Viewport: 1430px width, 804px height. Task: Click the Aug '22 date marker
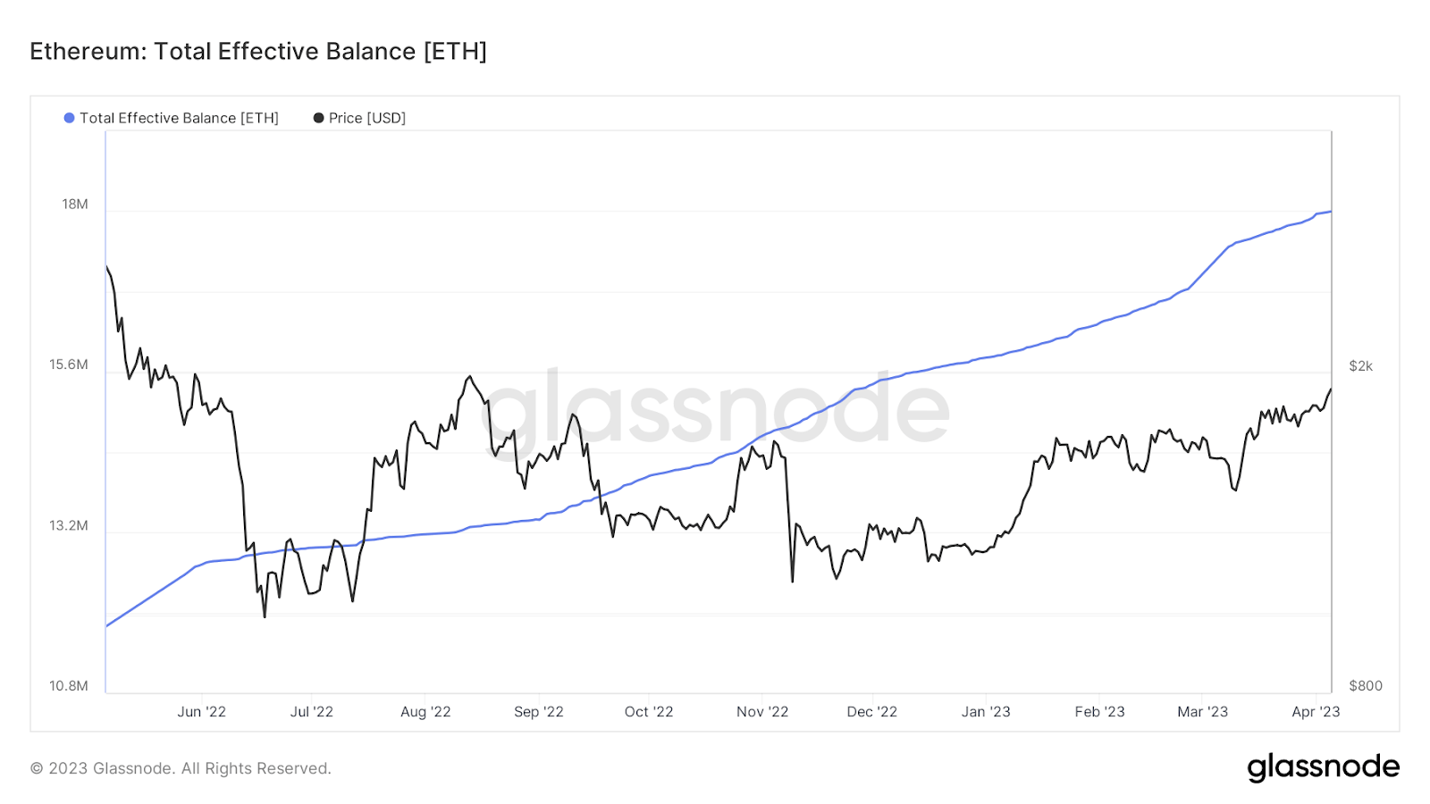click(425, 712)
